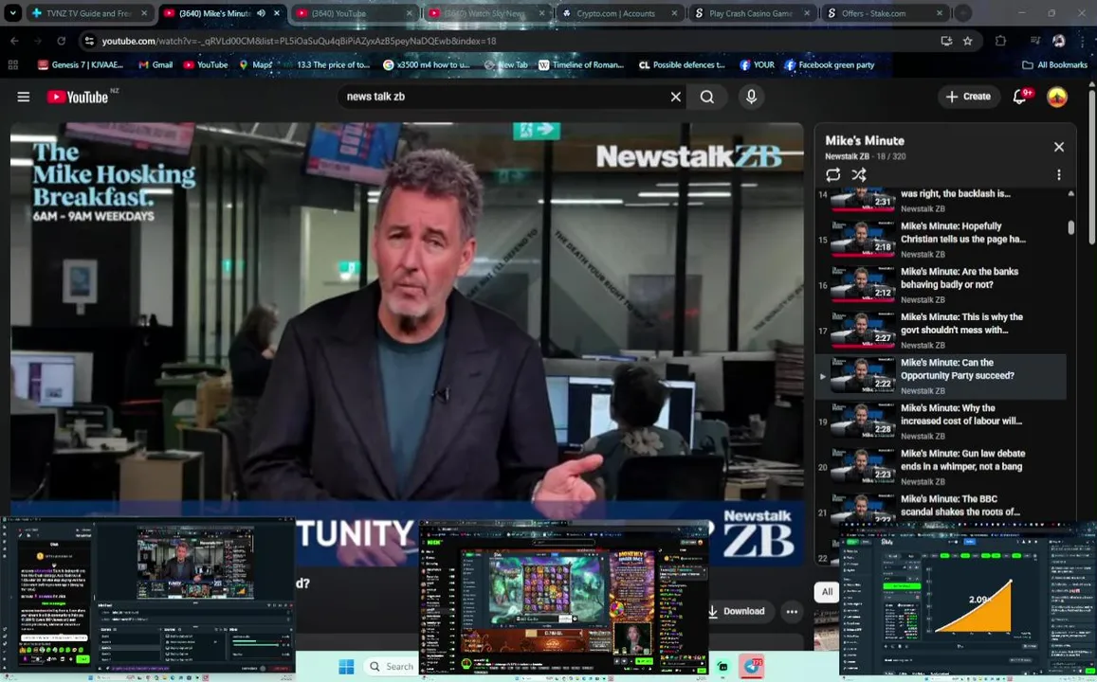
Task: Switch to the Watch Sky News tab
Action: click(x=483, y=13)
